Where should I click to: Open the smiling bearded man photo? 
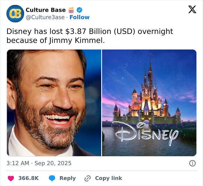[x=54, y=103]
